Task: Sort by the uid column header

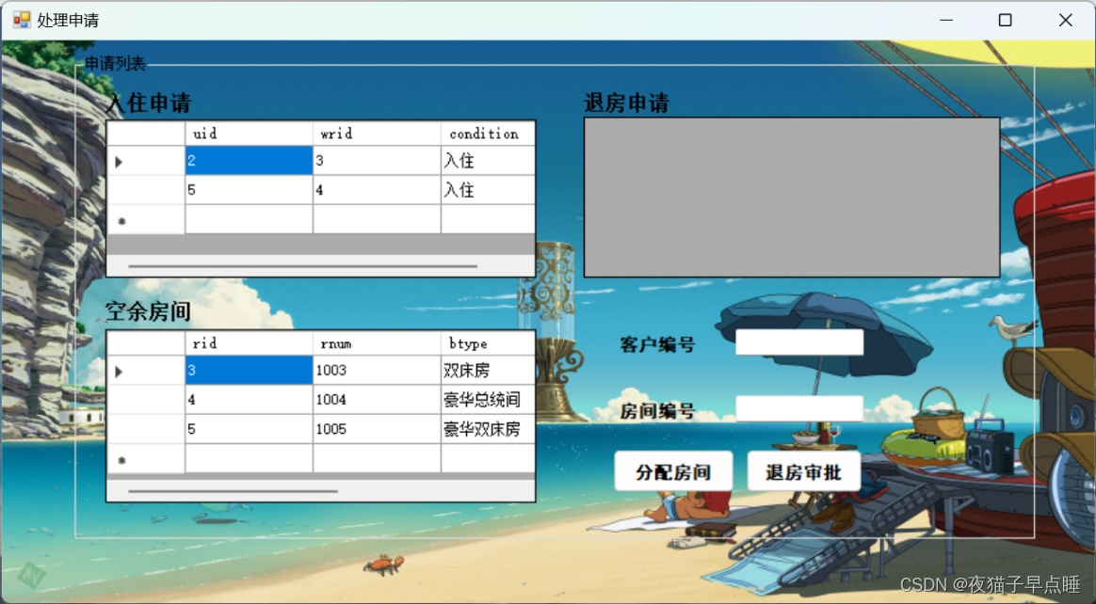Action: pos(249,134)
